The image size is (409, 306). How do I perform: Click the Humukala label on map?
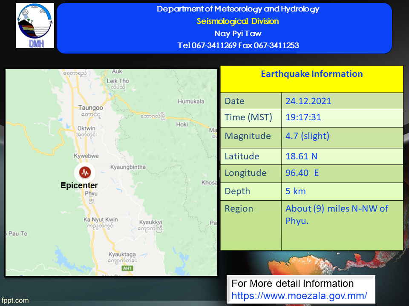[191, 101]
